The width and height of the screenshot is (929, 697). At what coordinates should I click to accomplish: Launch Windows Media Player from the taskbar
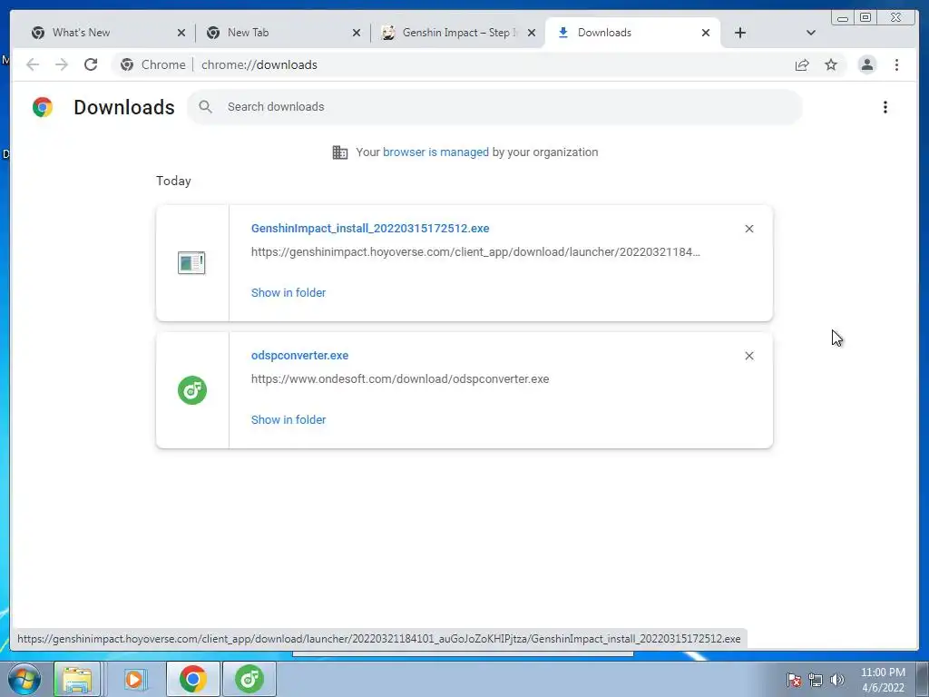tap(134, 679)
